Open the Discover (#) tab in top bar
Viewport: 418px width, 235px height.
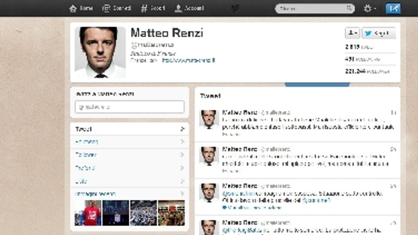click(x=153, y=8)
